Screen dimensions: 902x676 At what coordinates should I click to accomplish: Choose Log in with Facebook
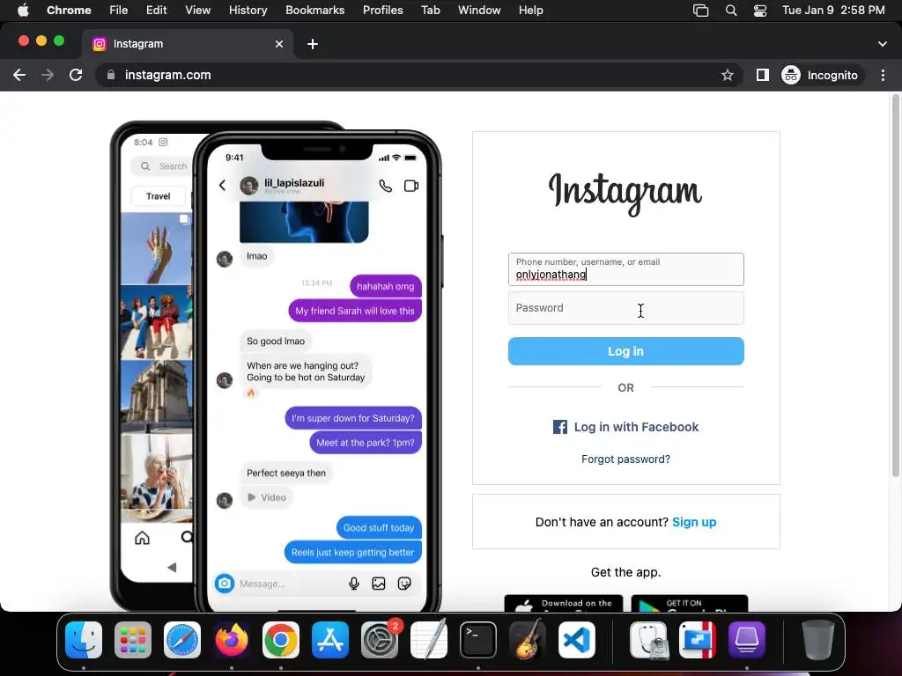tap(626, 427)
